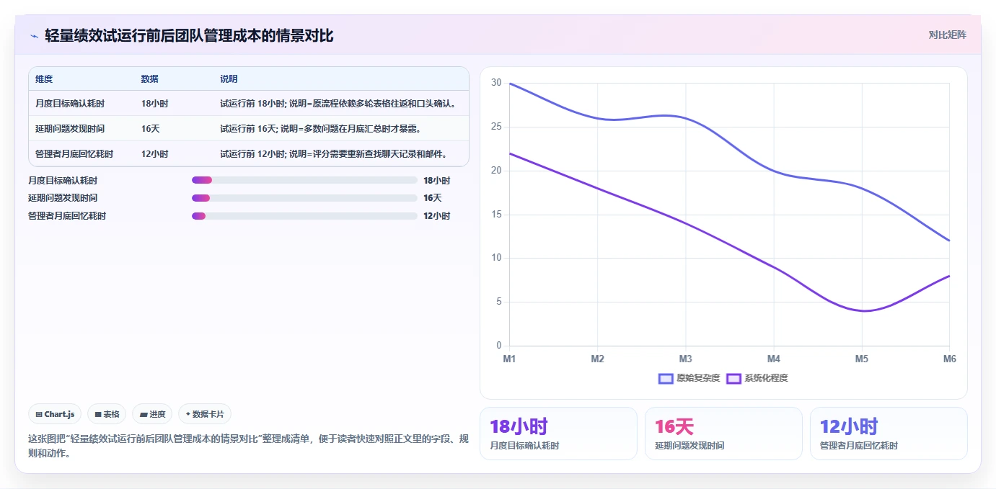The height and width of the screenshot is (489, 996).
Task: Click the 进度 tag chip
Action: pyautogui.click(x=152, y=414)
